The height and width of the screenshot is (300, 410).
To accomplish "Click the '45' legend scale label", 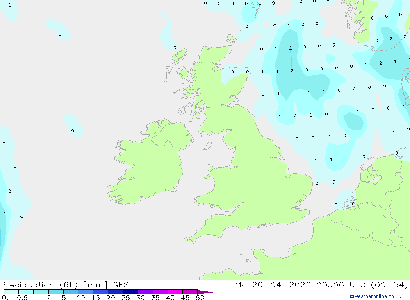I will click(185, 298).
